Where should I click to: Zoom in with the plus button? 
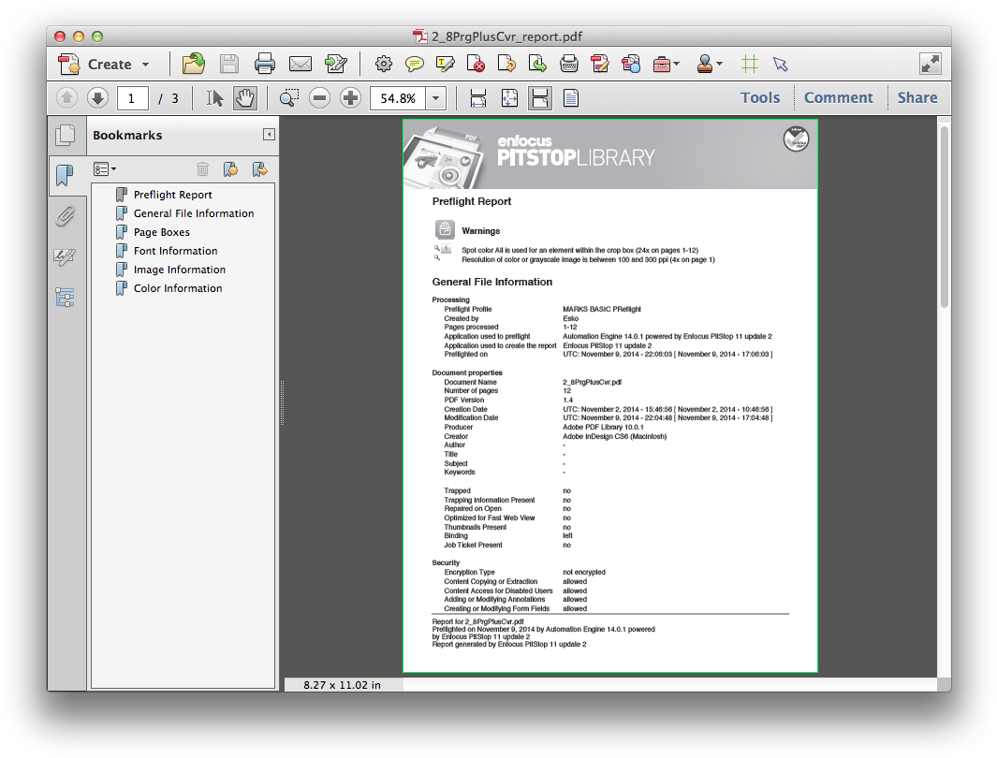click(350, 98)
